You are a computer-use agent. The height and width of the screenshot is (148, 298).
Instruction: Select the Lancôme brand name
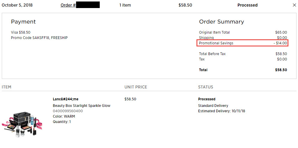coord(65,99)
